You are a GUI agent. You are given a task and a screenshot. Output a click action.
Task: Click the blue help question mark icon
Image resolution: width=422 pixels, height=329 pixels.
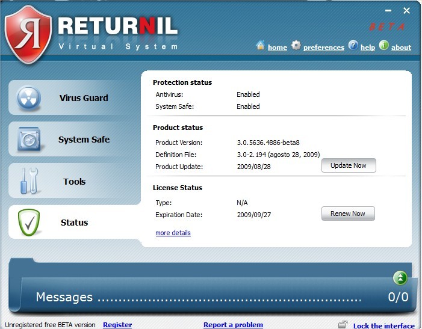353,45
